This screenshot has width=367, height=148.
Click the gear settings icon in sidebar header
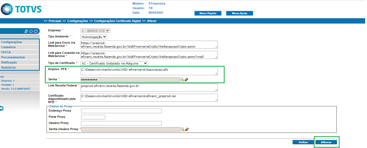[31, 31]
